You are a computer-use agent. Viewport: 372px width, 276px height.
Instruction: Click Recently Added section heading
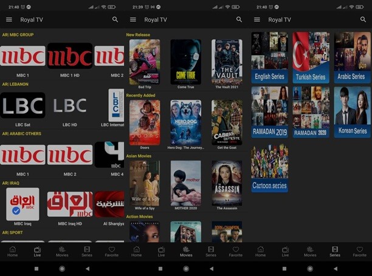140,95
